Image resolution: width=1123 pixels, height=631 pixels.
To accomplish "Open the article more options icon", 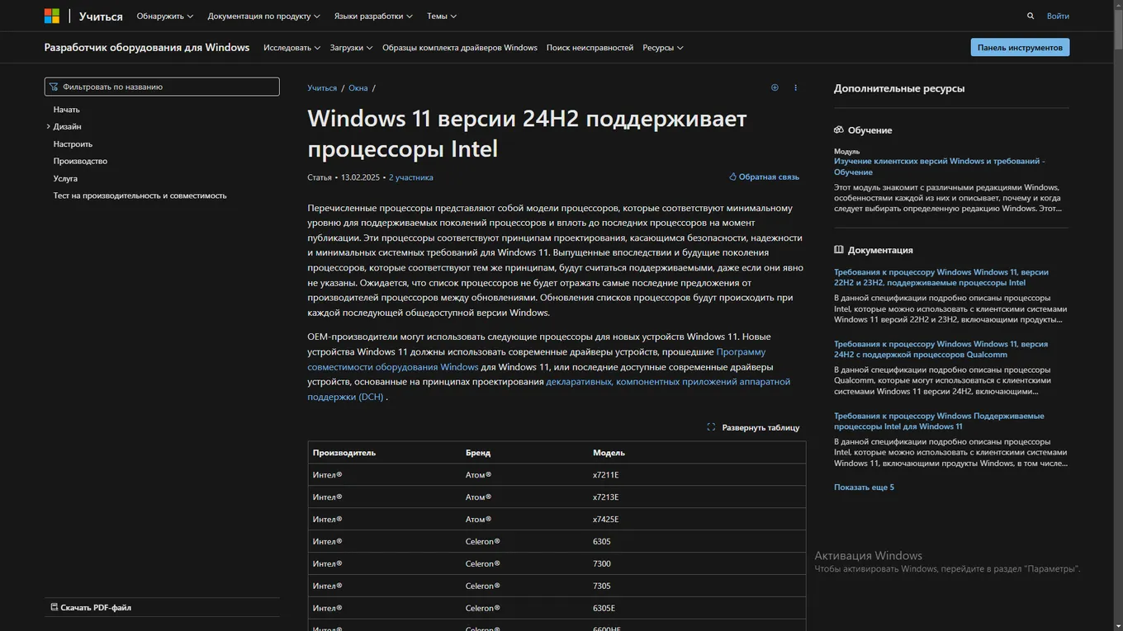I will pyautogui.click(x=796, y=87).
